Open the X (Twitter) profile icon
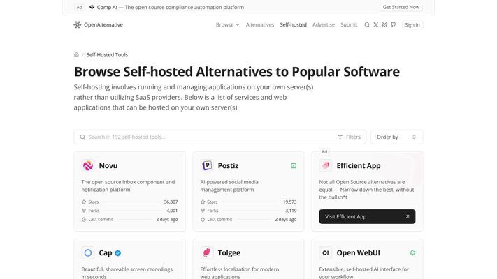497x279 pixels. pyautogui.click(x=375, y=24)
